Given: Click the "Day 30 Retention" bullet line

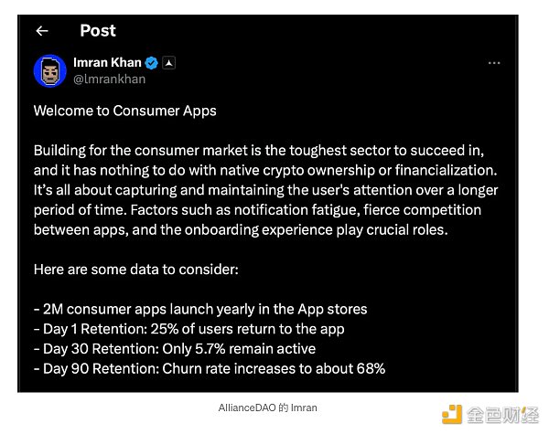Looking at the screenshot, I should [x=175, y=348].
